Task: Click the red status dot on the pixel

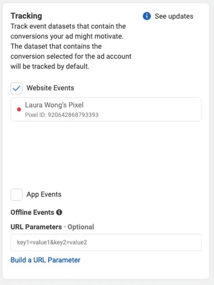Action: [x=19, y=109]
